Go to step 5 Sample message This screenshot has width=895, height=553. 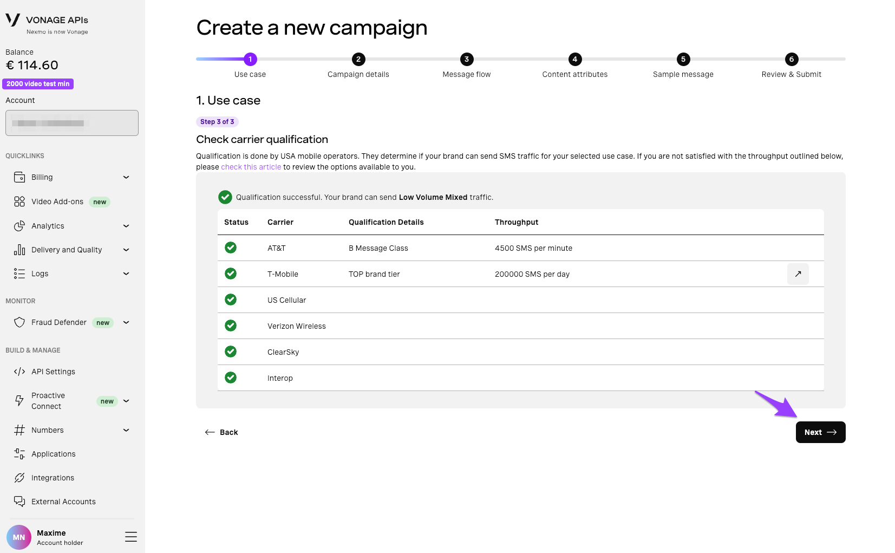[683, 60]
